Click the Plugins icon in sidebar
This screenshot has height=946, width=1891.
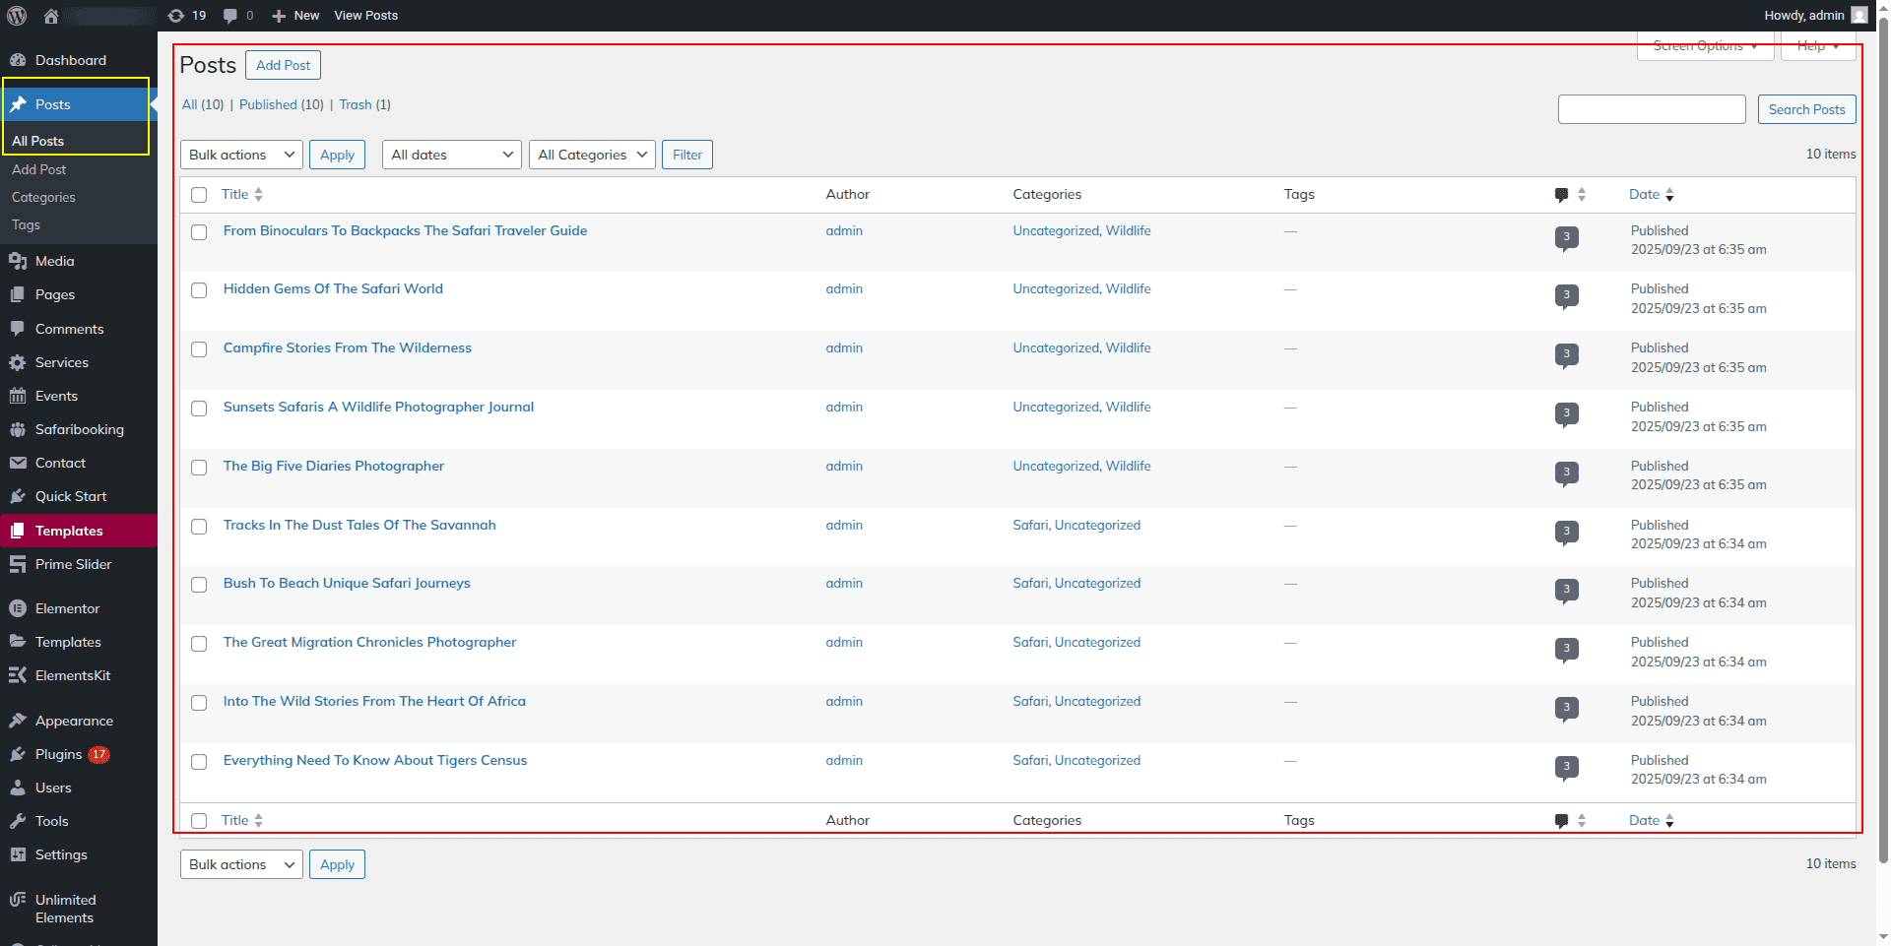(18, 754)
